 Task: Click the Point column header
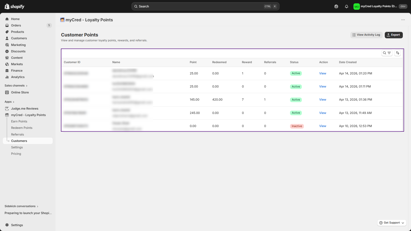[x=193, y=62]
